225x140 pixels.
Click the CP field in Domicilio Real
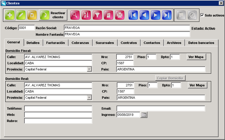pyautogui.click(x=126, y=91)
